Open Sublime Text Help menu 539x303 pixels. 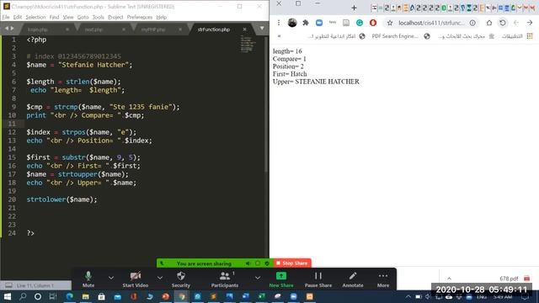[x=161, y=17]
